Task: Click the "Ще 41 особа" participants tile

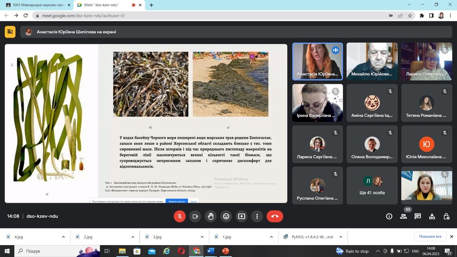Action: pyautogui.click(x=372, y=186)
